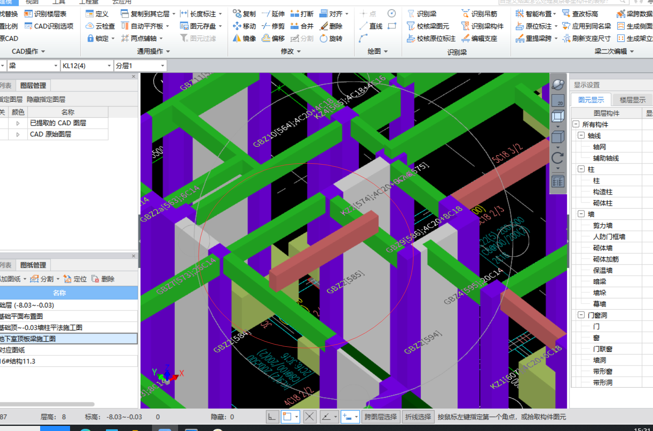Screen dimensions: 653x431
Task: Click the rotate view icon in viewport toolbar
Action: pos(558,158)
